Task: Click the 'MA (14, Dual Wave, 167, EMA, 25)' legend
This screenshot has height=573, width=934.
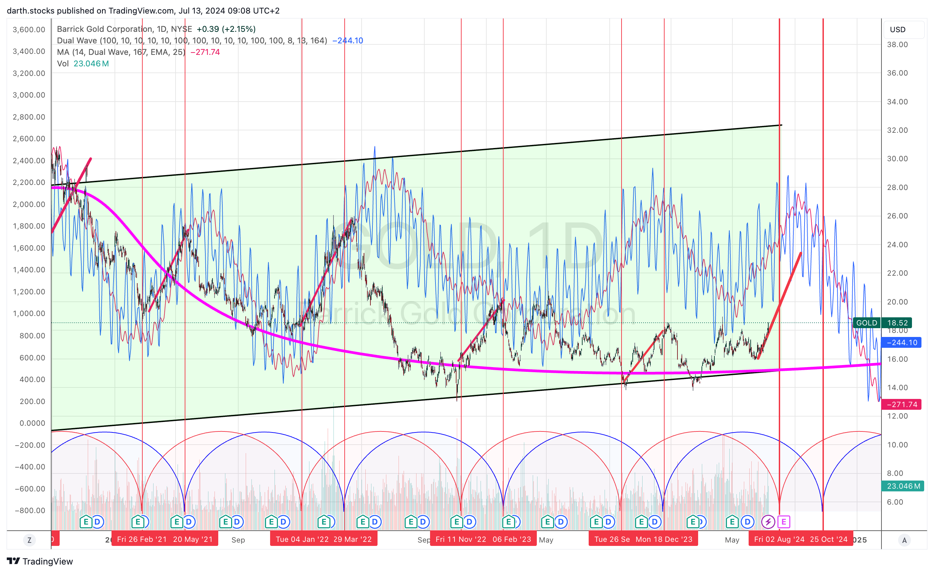Action: pyautogui.click(x=121, y=52)
